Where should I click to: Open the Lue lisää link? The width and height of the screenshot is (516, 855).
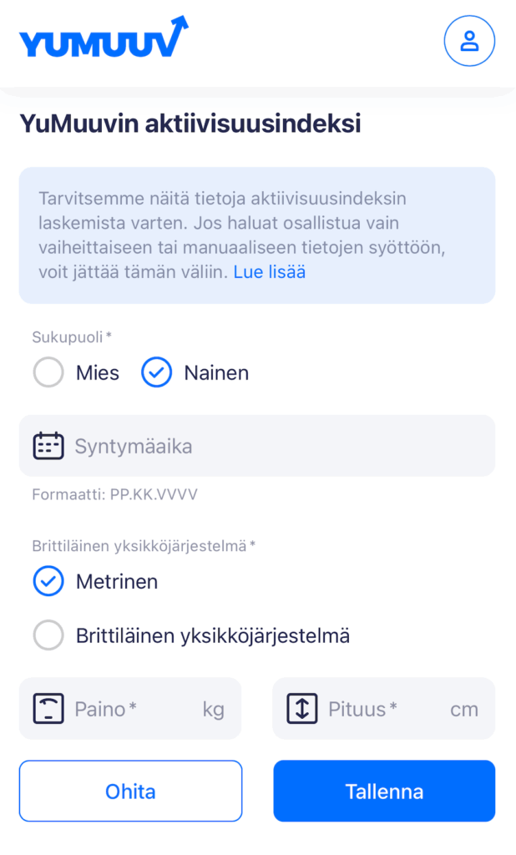pyautogui.click(x=269, y=272)
